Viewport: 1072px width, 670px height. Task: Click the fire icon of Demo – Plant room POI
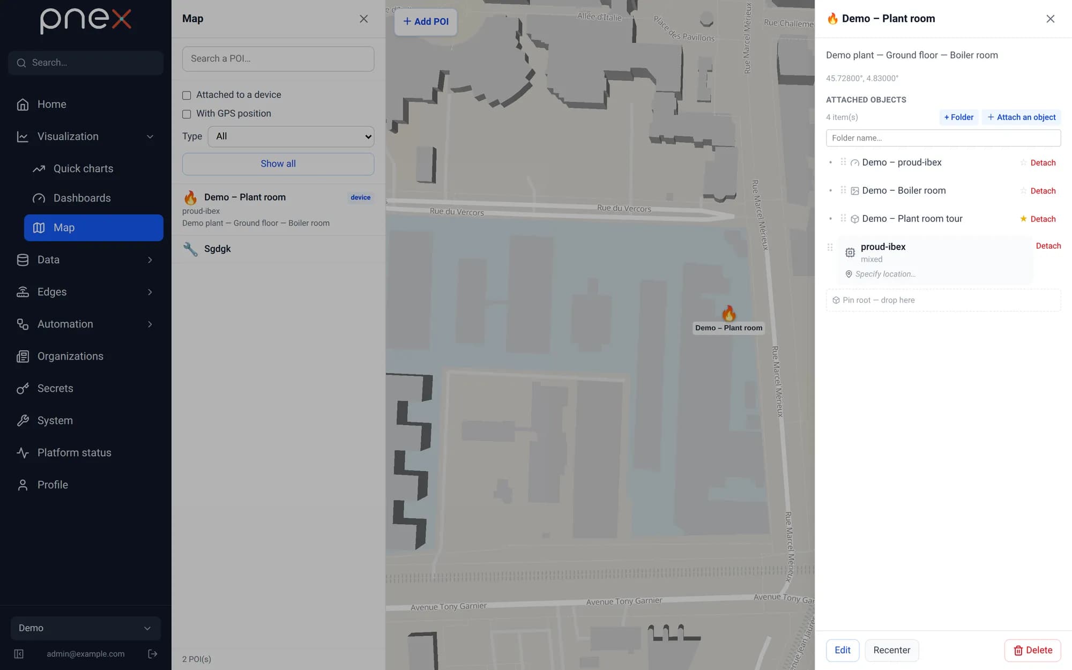pos(190,197)
